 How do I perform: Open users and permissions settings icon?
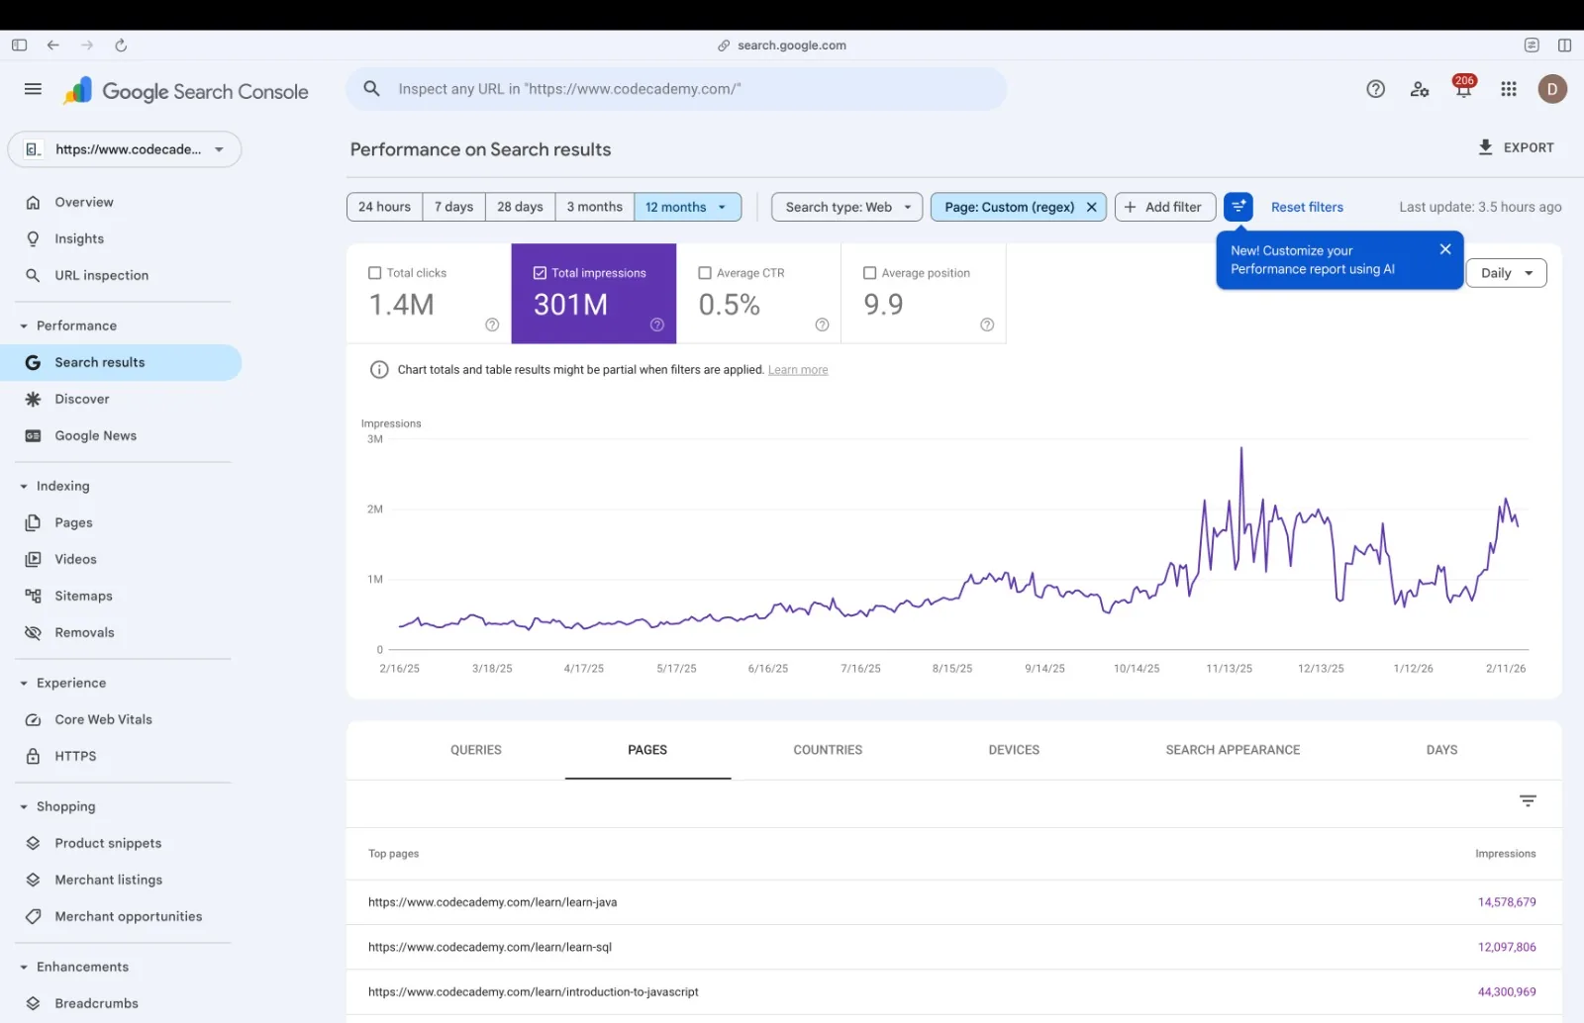coord(1420,89)
